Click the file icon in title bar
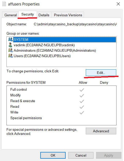This screenshot has height=161, width=124. tap(4, 4)
